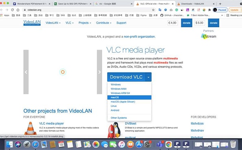Screen dimensions: 242x150
Task: Open a new browser tab
Action: [220, 4]
